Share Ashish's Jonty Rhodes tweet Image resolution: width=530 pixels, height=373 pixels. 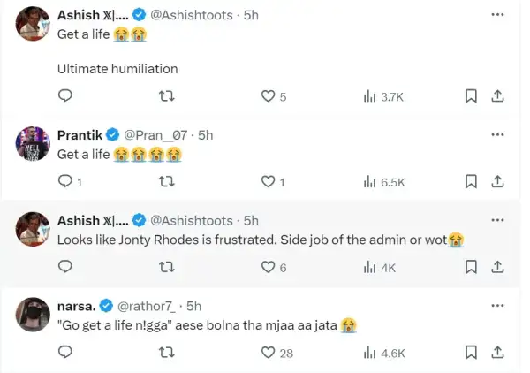point(497,267)
